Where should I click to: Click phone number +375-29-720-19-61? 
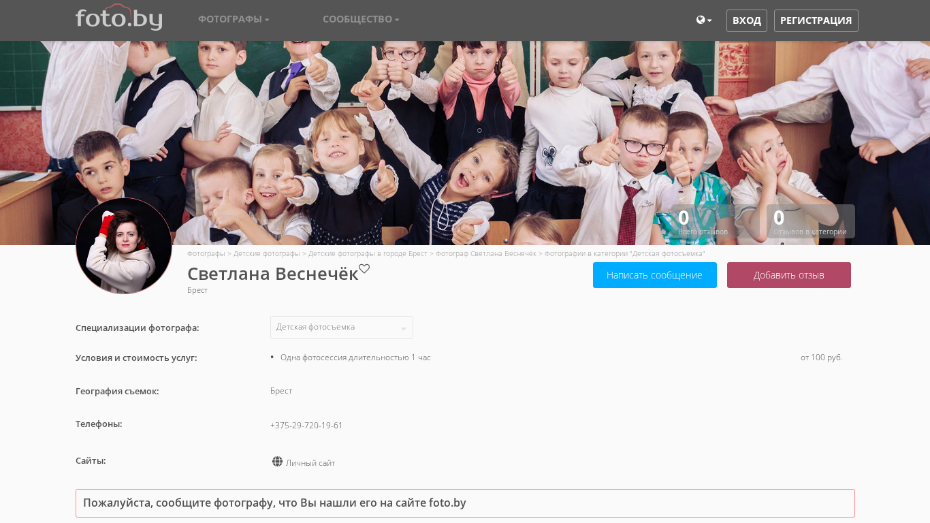pos(306,426)
